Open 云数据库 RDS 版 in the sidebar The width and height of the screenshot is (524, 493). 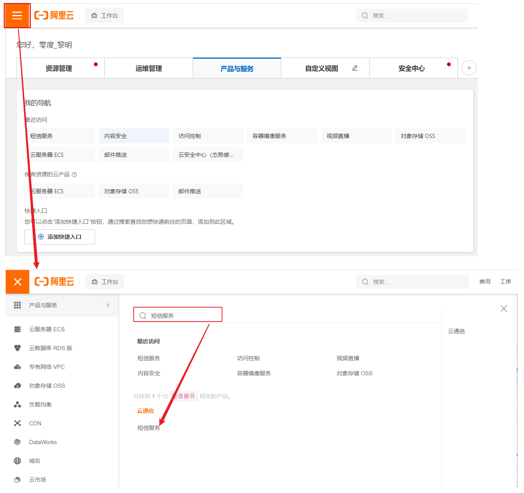(x=50, y=348)
